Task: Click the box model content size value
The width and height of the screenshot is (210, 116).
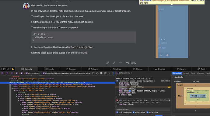Action: (198, 96)
